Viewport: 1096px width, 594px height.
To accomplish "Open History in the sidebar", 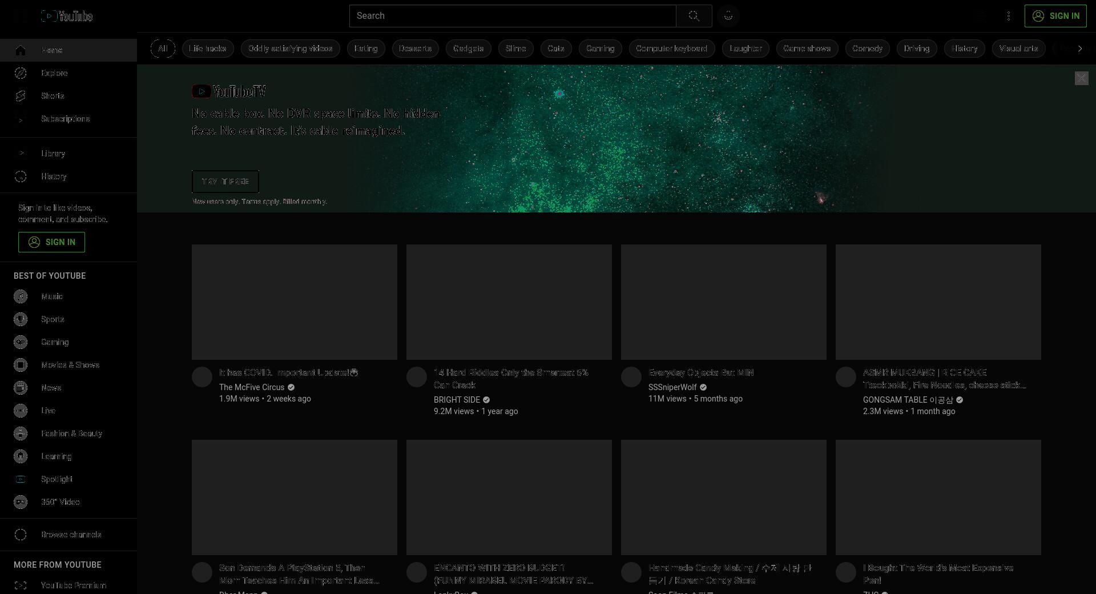I will (x=68, y=176).
